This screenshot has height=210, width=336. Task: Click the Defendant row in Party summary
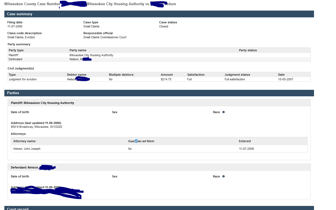click(x=159, y=59)
